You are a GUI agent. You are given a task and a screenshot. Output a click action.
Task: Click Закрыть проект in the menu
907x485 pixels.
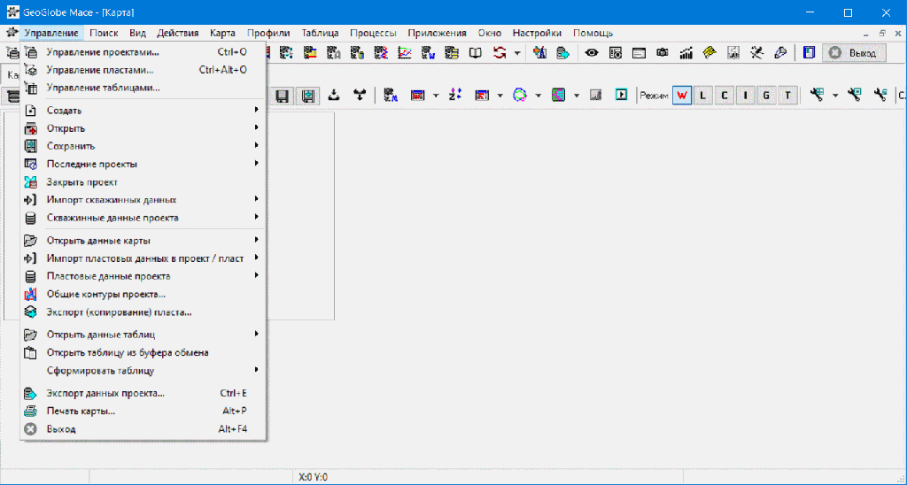(81, 182)
